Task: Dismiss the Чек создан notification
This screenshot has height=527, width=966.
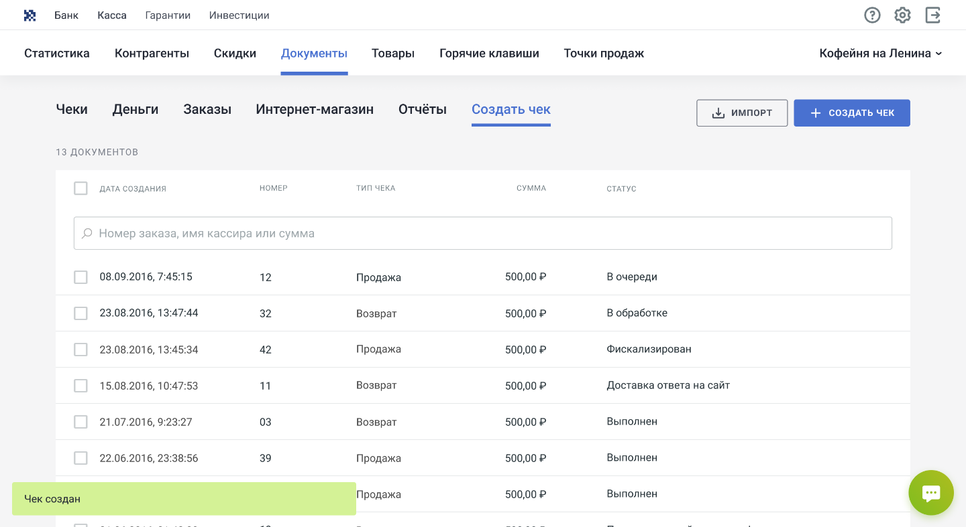Action: (184, 499)
